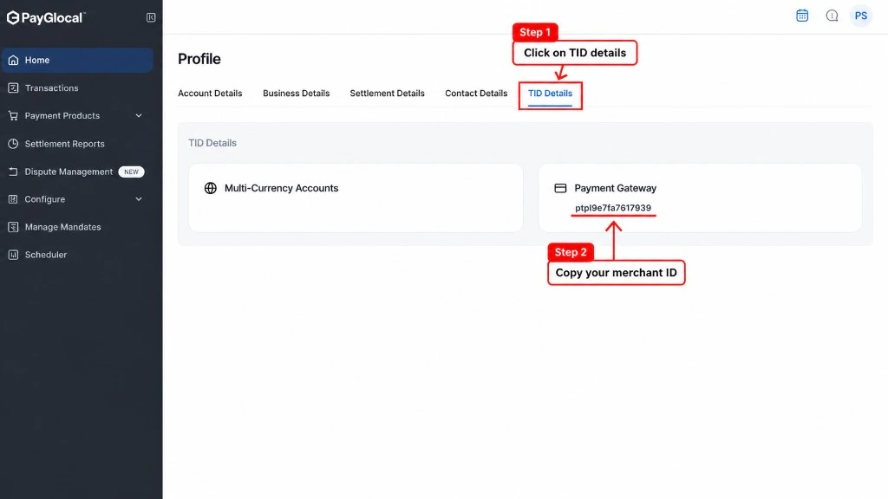888x499 pixels.
Task: Select the TID Details tab
Action: click(550, 94)
